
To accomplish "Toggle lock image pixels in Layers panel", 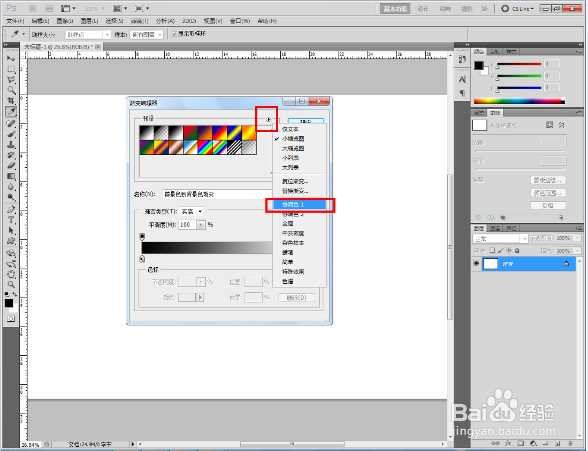I will coord(500,251).
